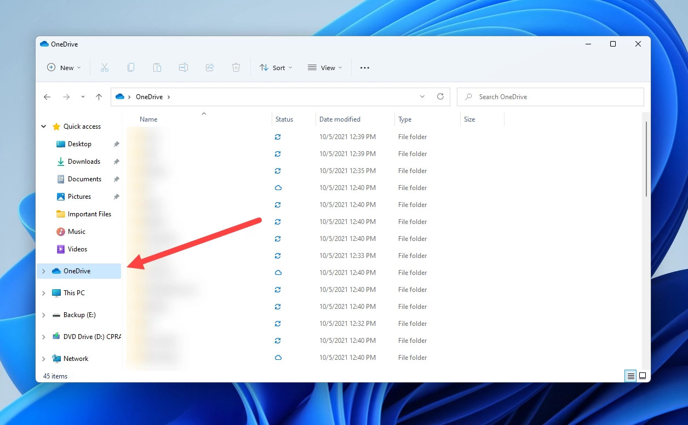Click the Rename icon in toolbar
Image resolution: width=688 pixels, height=425 pixels.
pos(184,67)
